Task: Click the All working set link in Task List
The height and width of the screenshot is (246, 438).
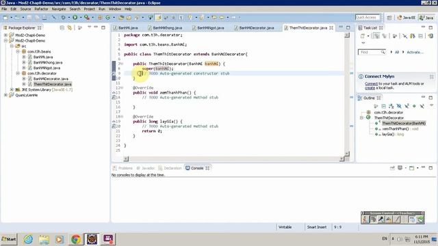Action: [396, 52]
